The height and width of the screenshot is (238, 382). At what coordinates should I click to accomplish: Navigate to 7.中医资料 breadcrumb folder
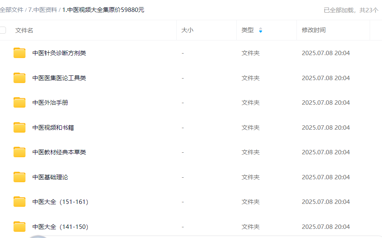pyautogui.click(x=43, y=10)
